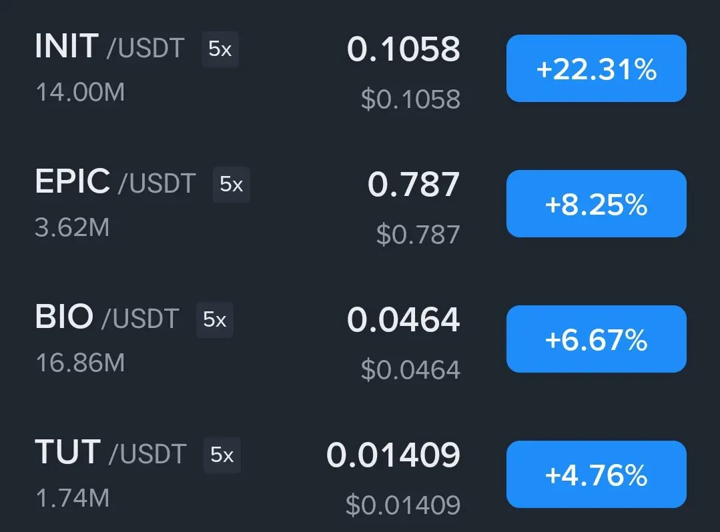Open the INIT /USDT trading pair

(109, 47)
